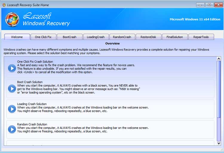The width and height of the screenshot is (224, 153).
Task: Select the LoadingCrash tab
Action: click(96, 37)
